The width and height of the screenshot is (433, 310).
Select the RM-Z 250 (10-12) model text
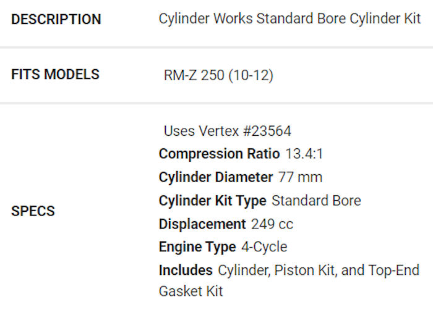[218, 75]
